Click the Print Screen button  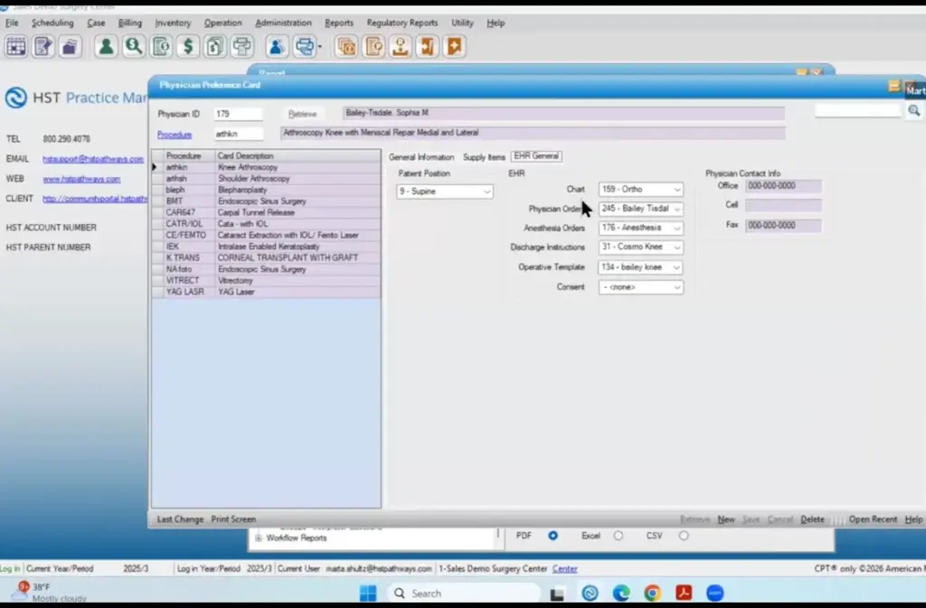coord(233,519)
